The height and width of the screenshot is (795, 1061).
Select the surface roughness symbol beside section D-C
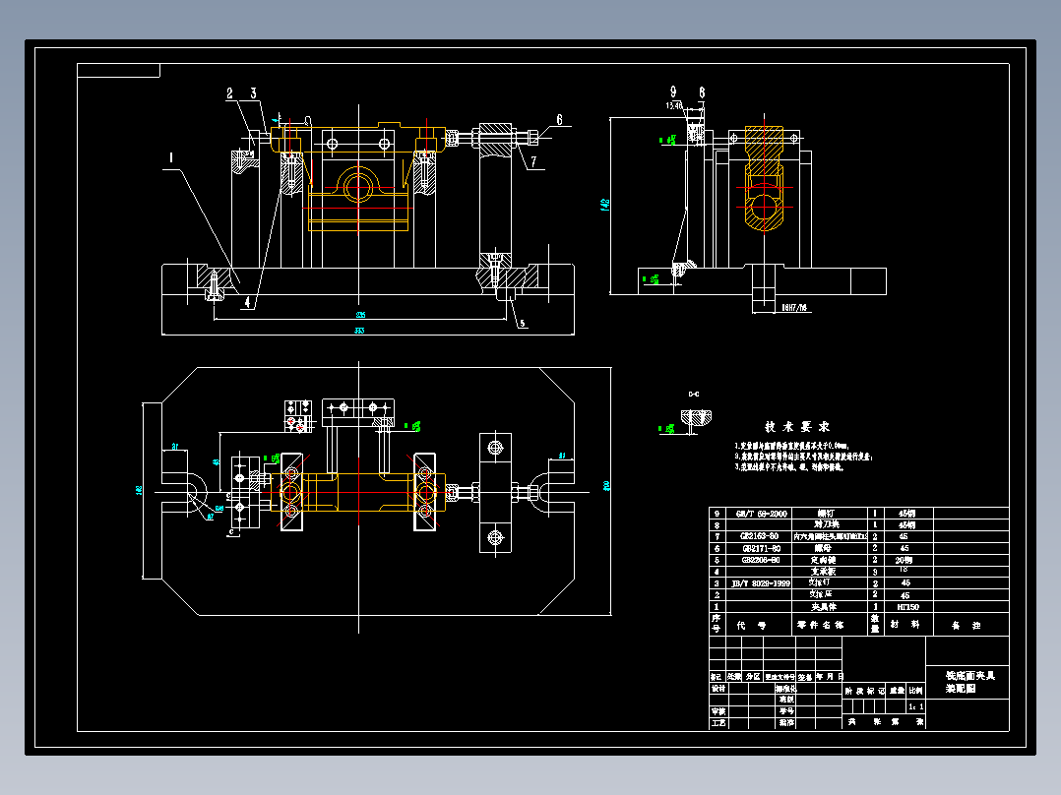(669, 429)
